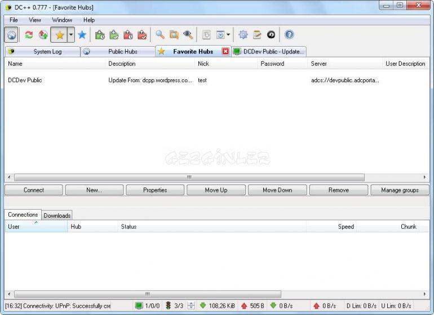Click the Password column header
This screenshot has height=315, width=434.
(x=282, y=64)
